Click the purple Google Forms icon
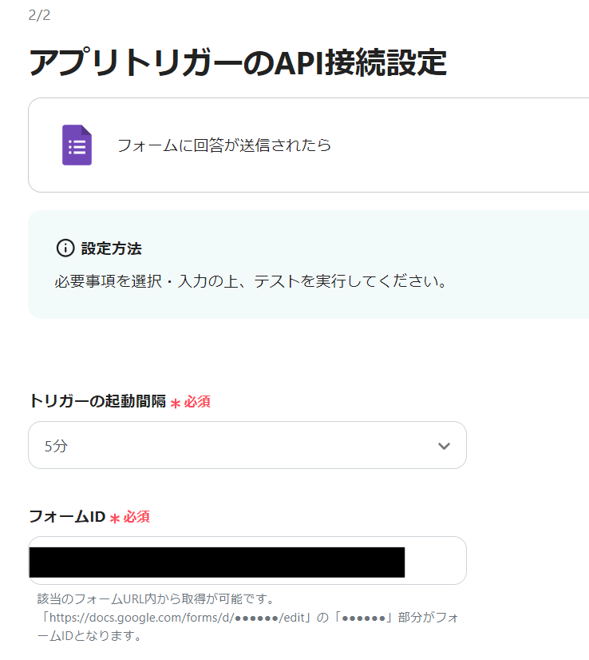This screenshot has width=589, height=660. click(77, 145)
